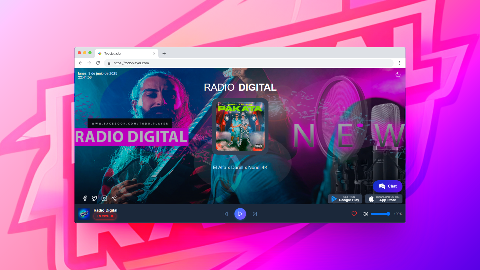
Task: Open the Facebook share icon
Action: (85, 198)
